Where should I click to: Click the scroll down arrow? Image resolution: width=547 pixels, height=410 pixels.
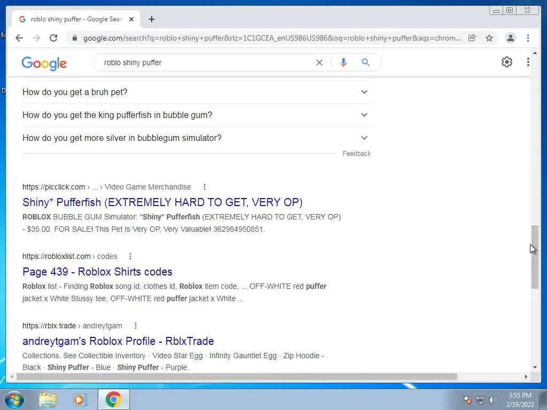[x=535, y=367]
